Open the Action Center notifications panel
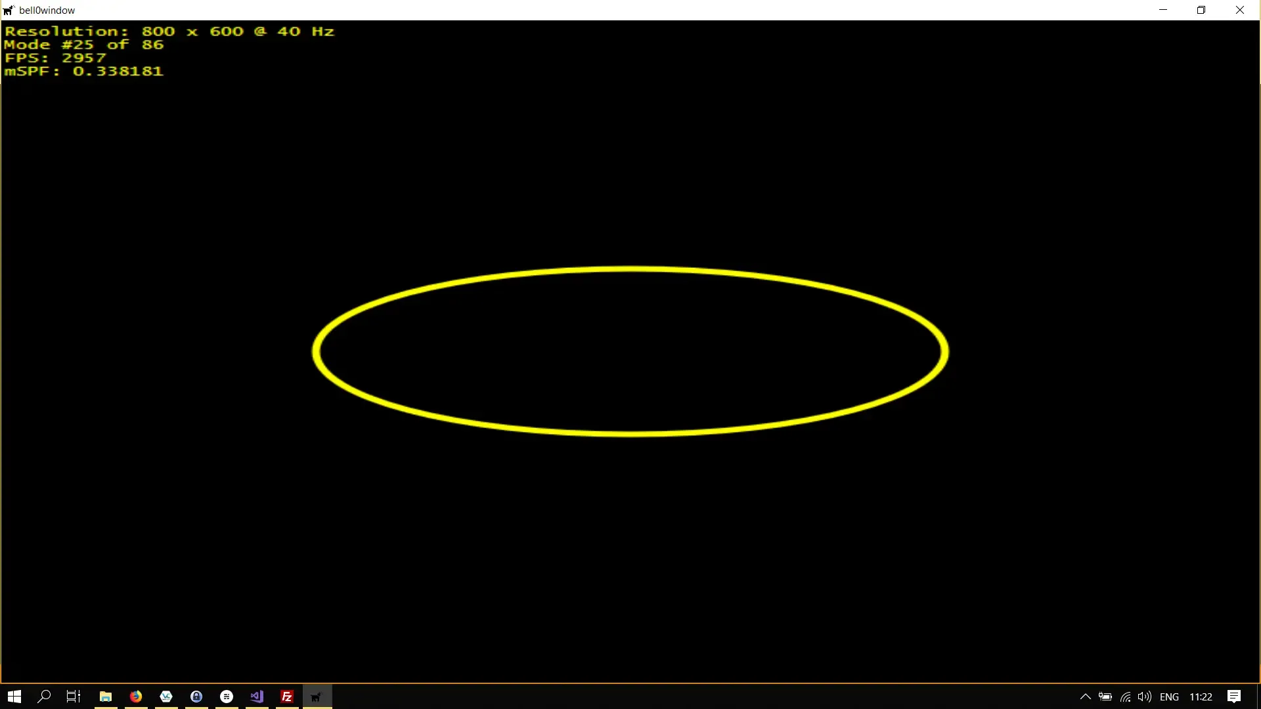Image resolution: width=1261 pixels, height=709 pixels. click(x=1234, y=697)
